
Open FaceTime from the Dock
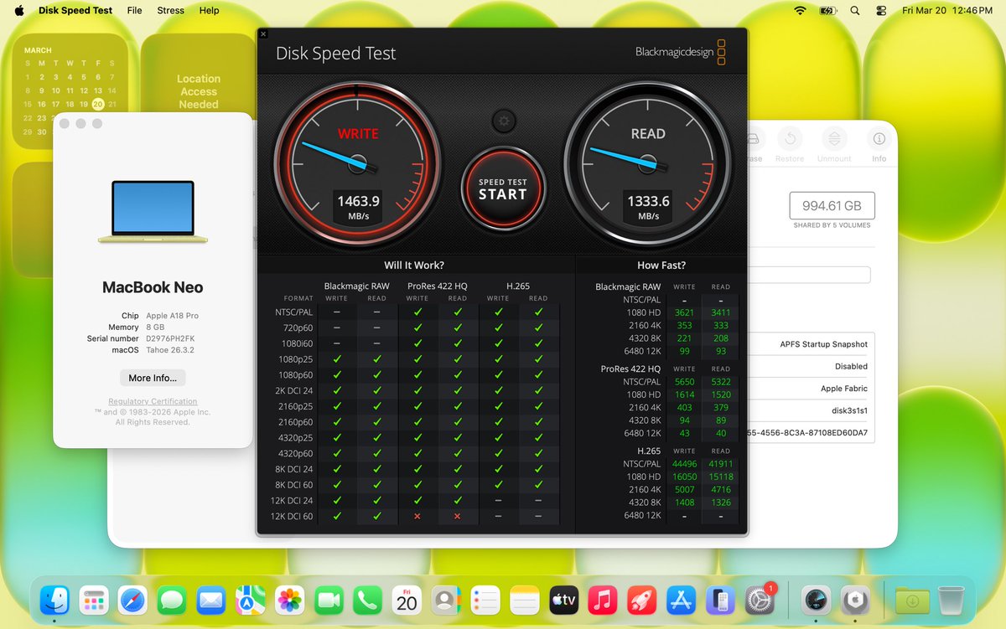(329, 601)
